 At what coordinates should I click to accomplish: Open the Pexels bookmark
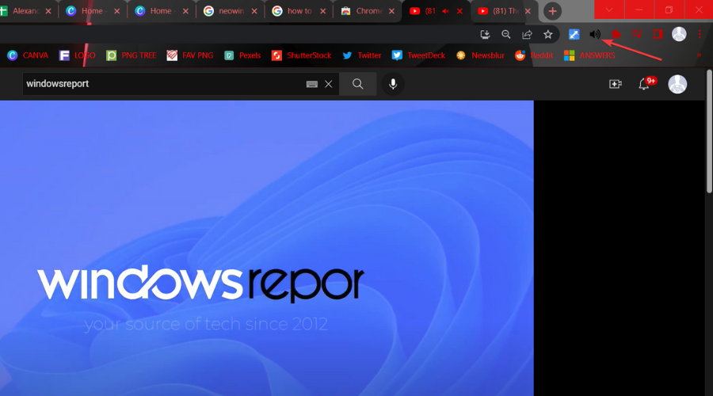[242, 55]
